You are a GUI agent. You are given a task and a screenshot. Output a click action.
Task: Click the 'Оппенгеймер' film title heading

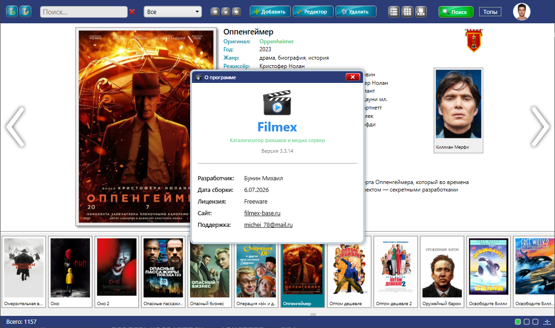click(x=248, y=32)
